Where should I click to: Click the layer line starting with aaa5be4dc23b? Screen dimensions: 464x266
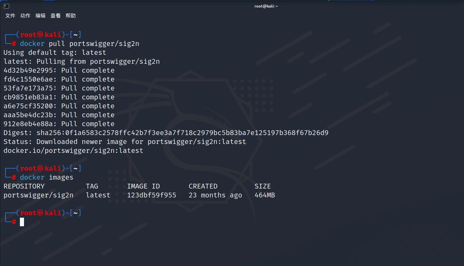(x=59, y=115)
